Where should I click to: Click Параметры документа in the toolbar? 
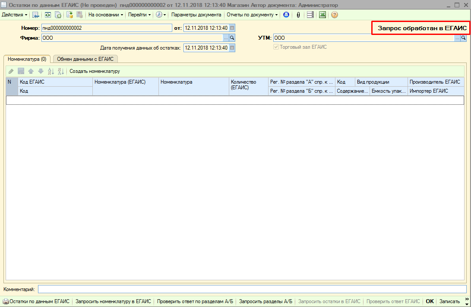[x=196, y=15]
